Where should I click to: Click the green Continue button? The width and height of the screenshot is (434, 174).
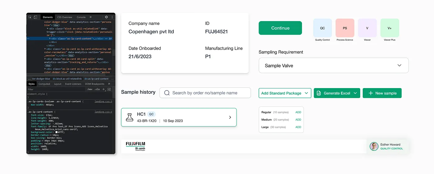click(280, 28)
